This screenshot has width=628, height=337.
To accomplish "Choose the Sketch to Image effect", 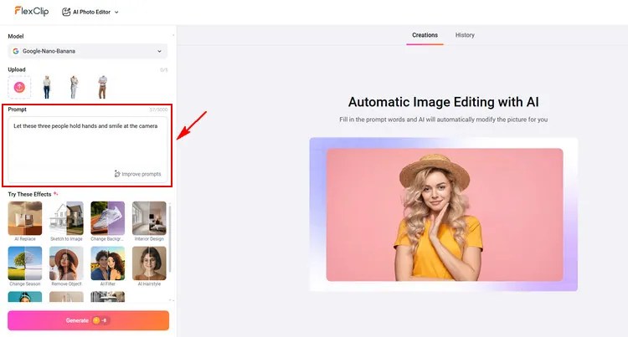I will tap(66, 222).
